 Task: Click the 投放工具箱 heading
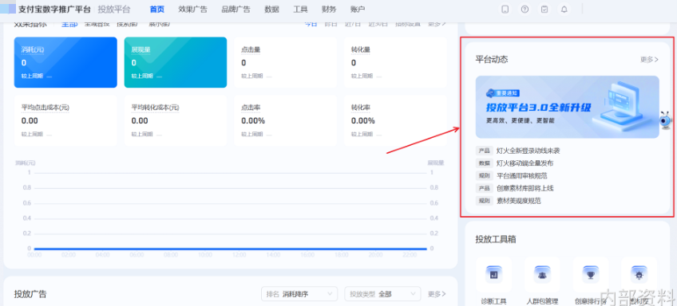pyautogui.click(x=496, y=239)
